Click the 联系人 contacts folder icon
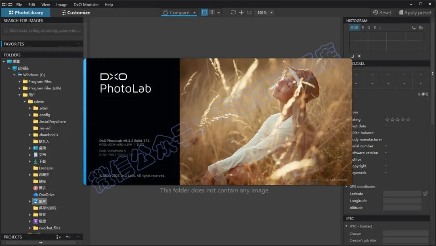The height and width of the screenshot is (246, 436). tap(36, 141)
